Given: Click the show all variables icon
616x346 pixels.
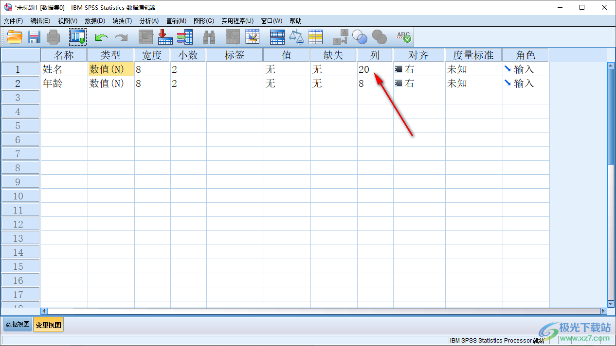Looking at the screenshot, I should (x=379, y=37).
